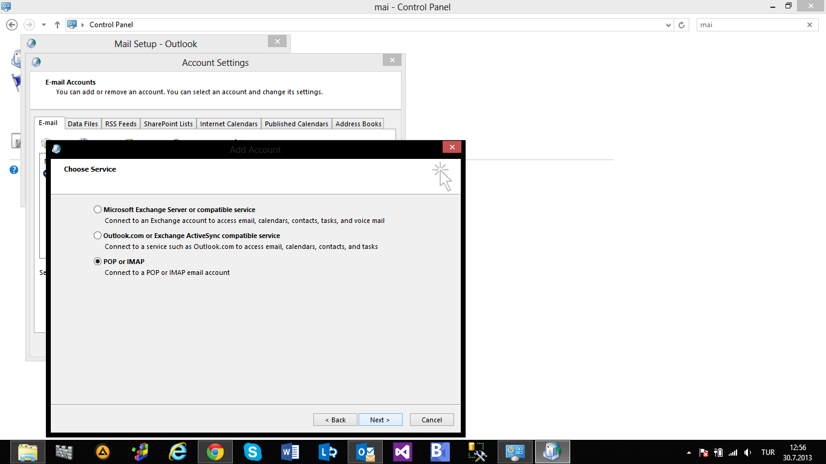The height and width of the screenshot is (464, 826).
Task: Open Google Chrome from the taskbar
Action: pos(215,452)
